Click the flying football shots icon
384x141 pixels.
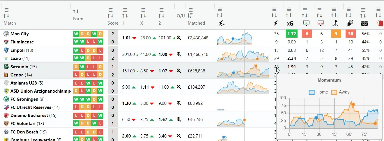(350, 23)
